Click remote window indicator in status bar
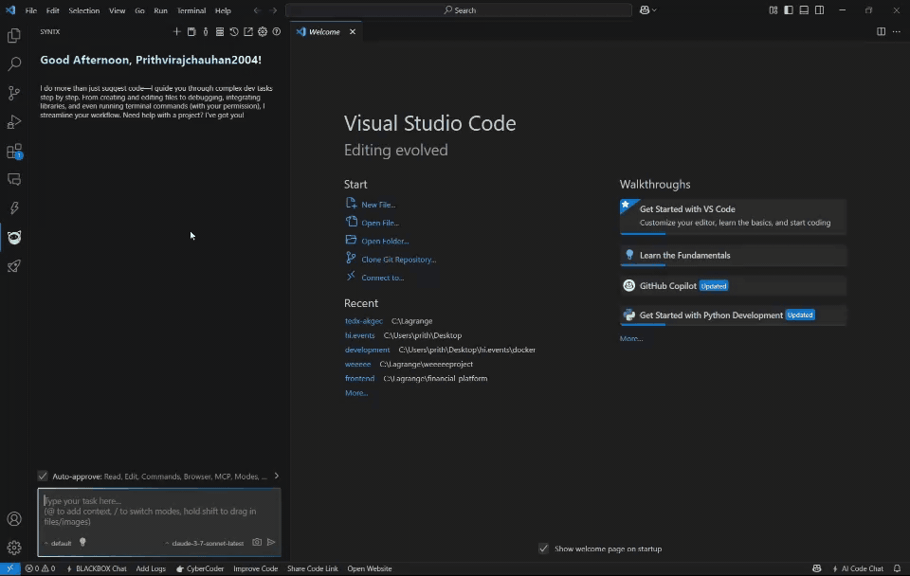 pyautogui.click(x=9, y=568)
